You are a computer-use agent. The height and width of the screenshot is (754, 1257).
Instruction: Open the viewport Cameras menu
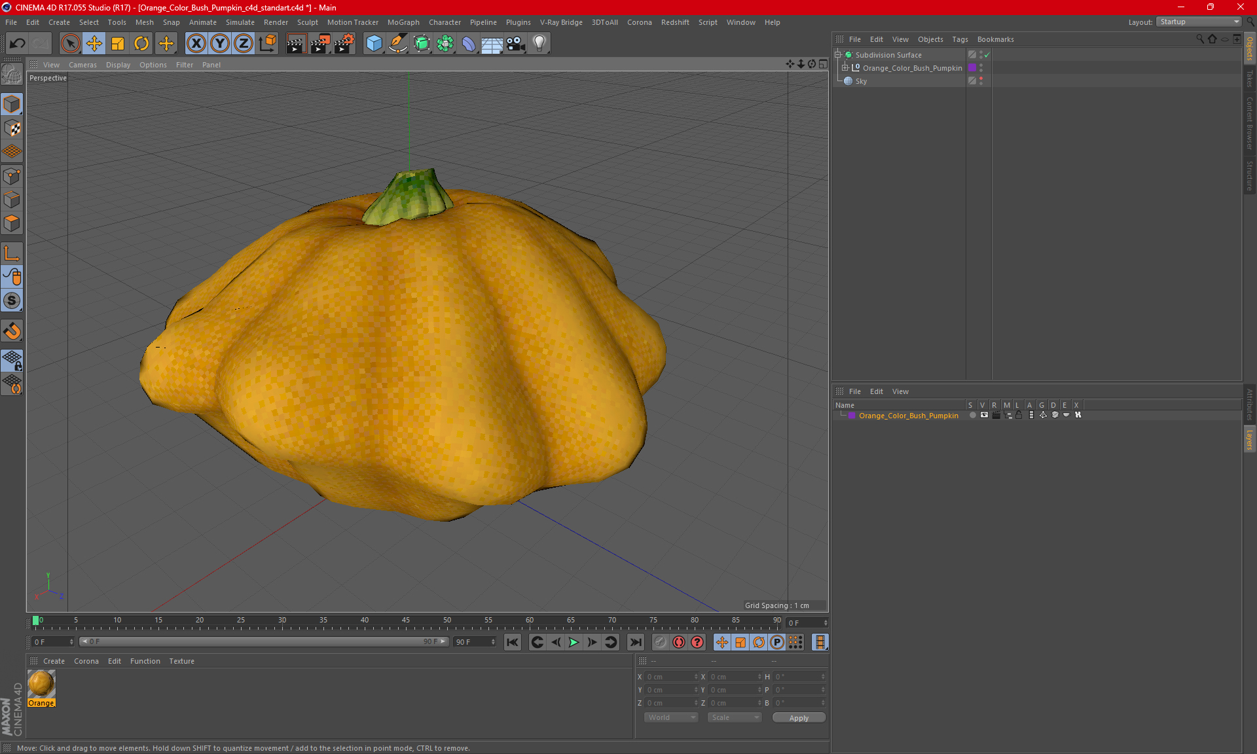(82, 65)
